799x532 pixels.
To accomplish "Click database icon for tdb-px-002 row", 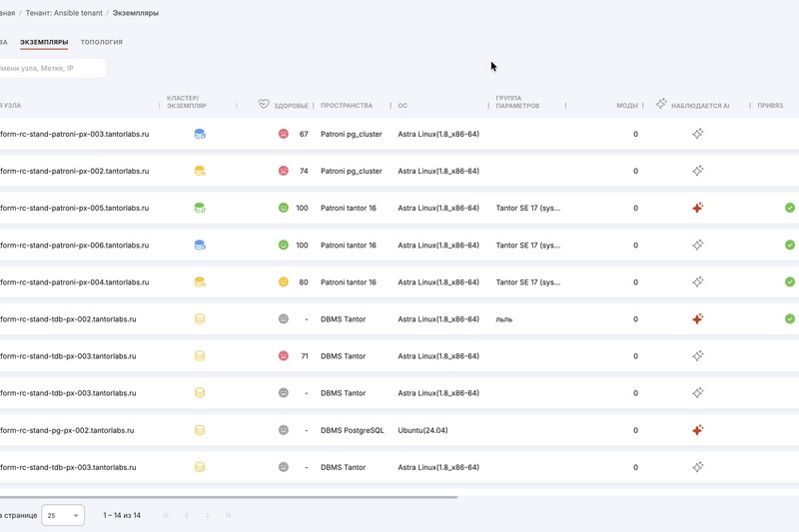I will (x=200, y=319).
